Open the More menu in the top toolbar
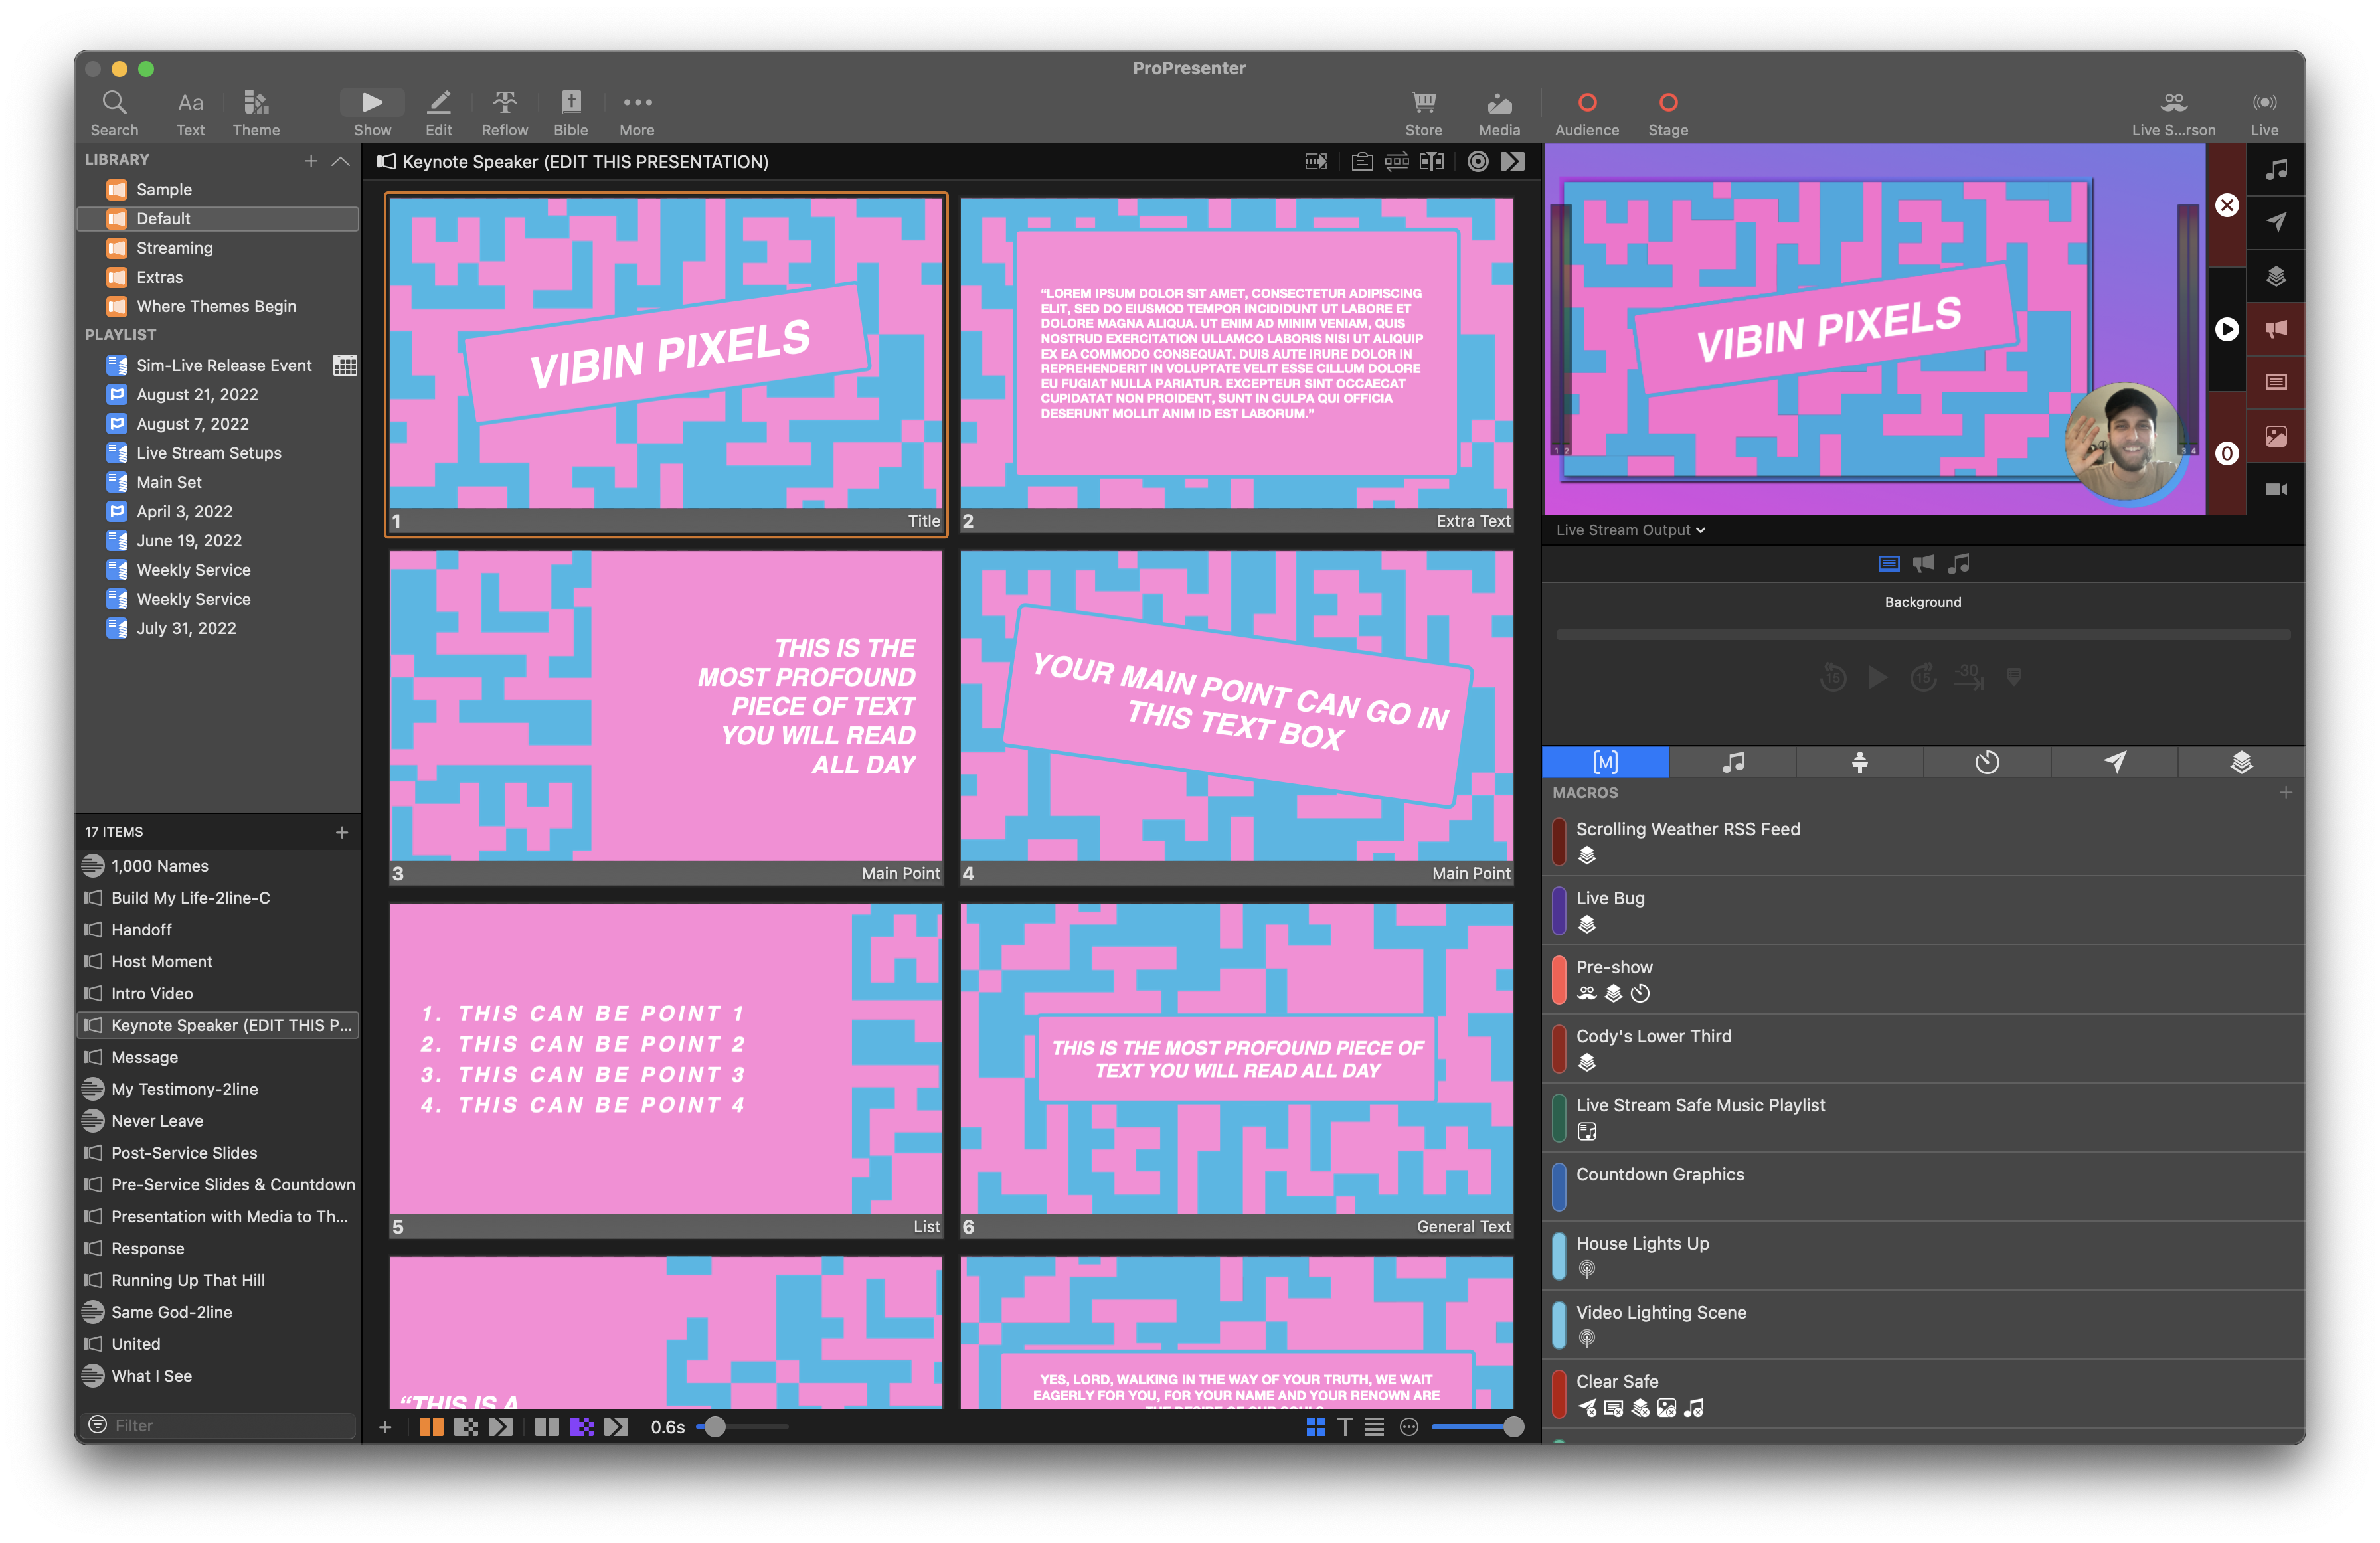This screenshot has width=2380, height=1543. pos(637,110)
